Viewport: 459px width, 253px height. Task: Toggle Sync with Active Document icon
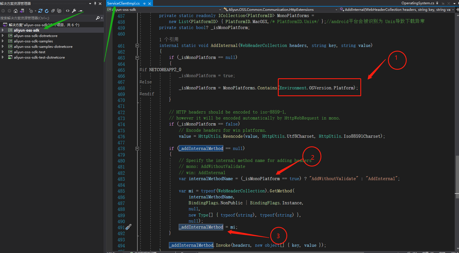point(40,11)
